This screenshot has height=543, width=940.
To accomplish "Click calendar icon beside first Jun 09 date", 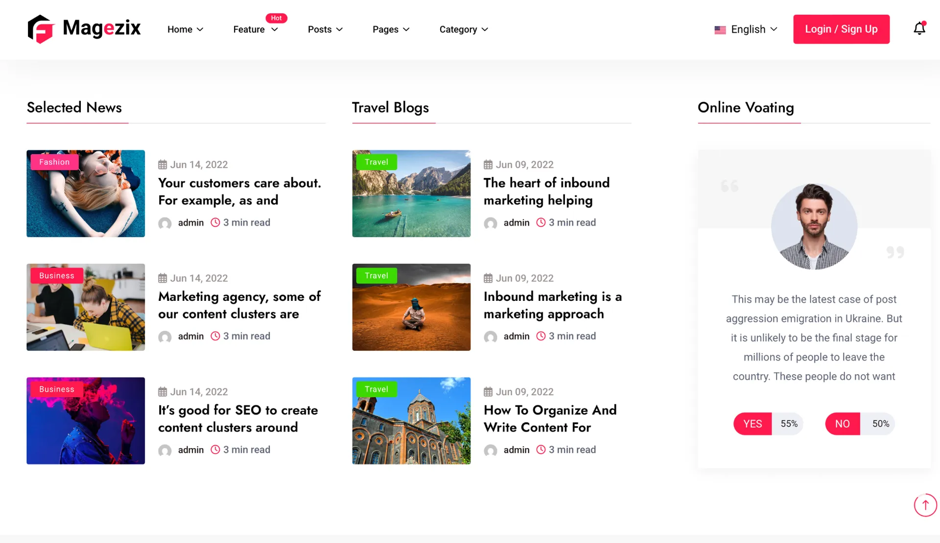I will pyautogui.click(x=488, y=165).
